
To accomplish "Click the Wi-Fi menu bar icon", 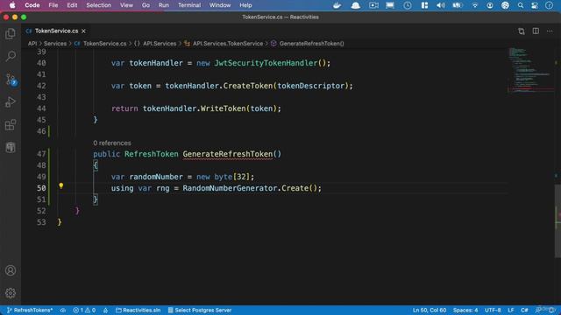I will click(474, 5).
